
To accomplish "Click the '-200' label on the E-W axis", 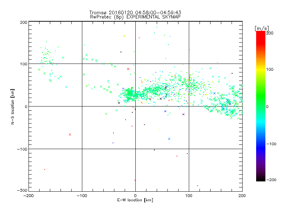I will [28, 196].
